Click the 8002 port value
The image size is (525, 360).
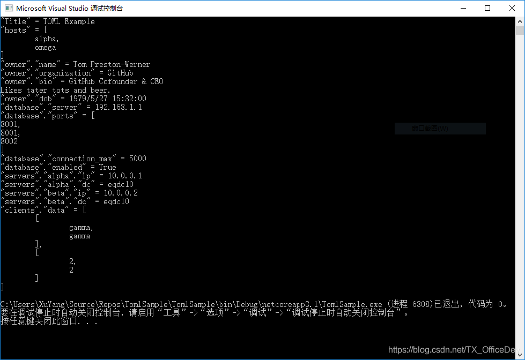(x=9, y=141)
